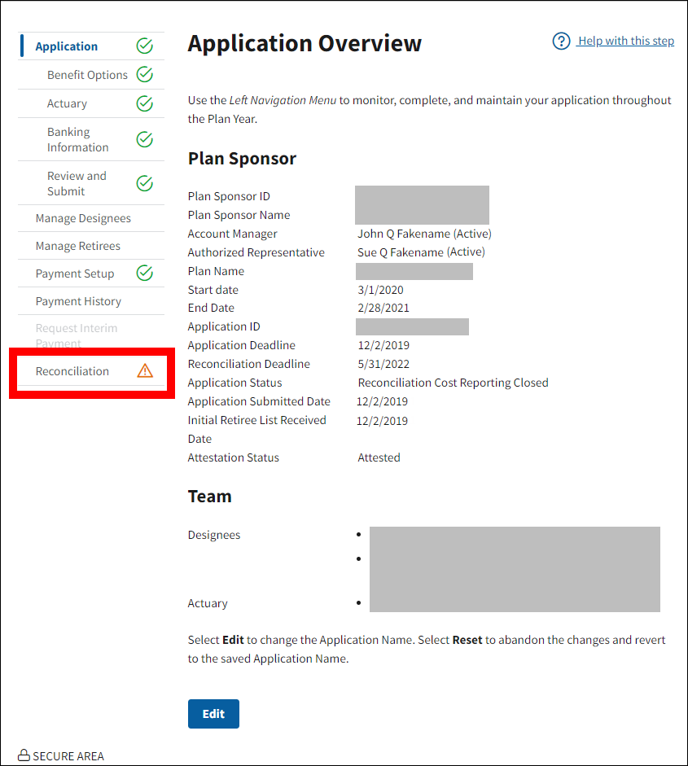Click the green check icon beside Actuary
The width and height of the screenshot is (688, 766).
point(144,103)
